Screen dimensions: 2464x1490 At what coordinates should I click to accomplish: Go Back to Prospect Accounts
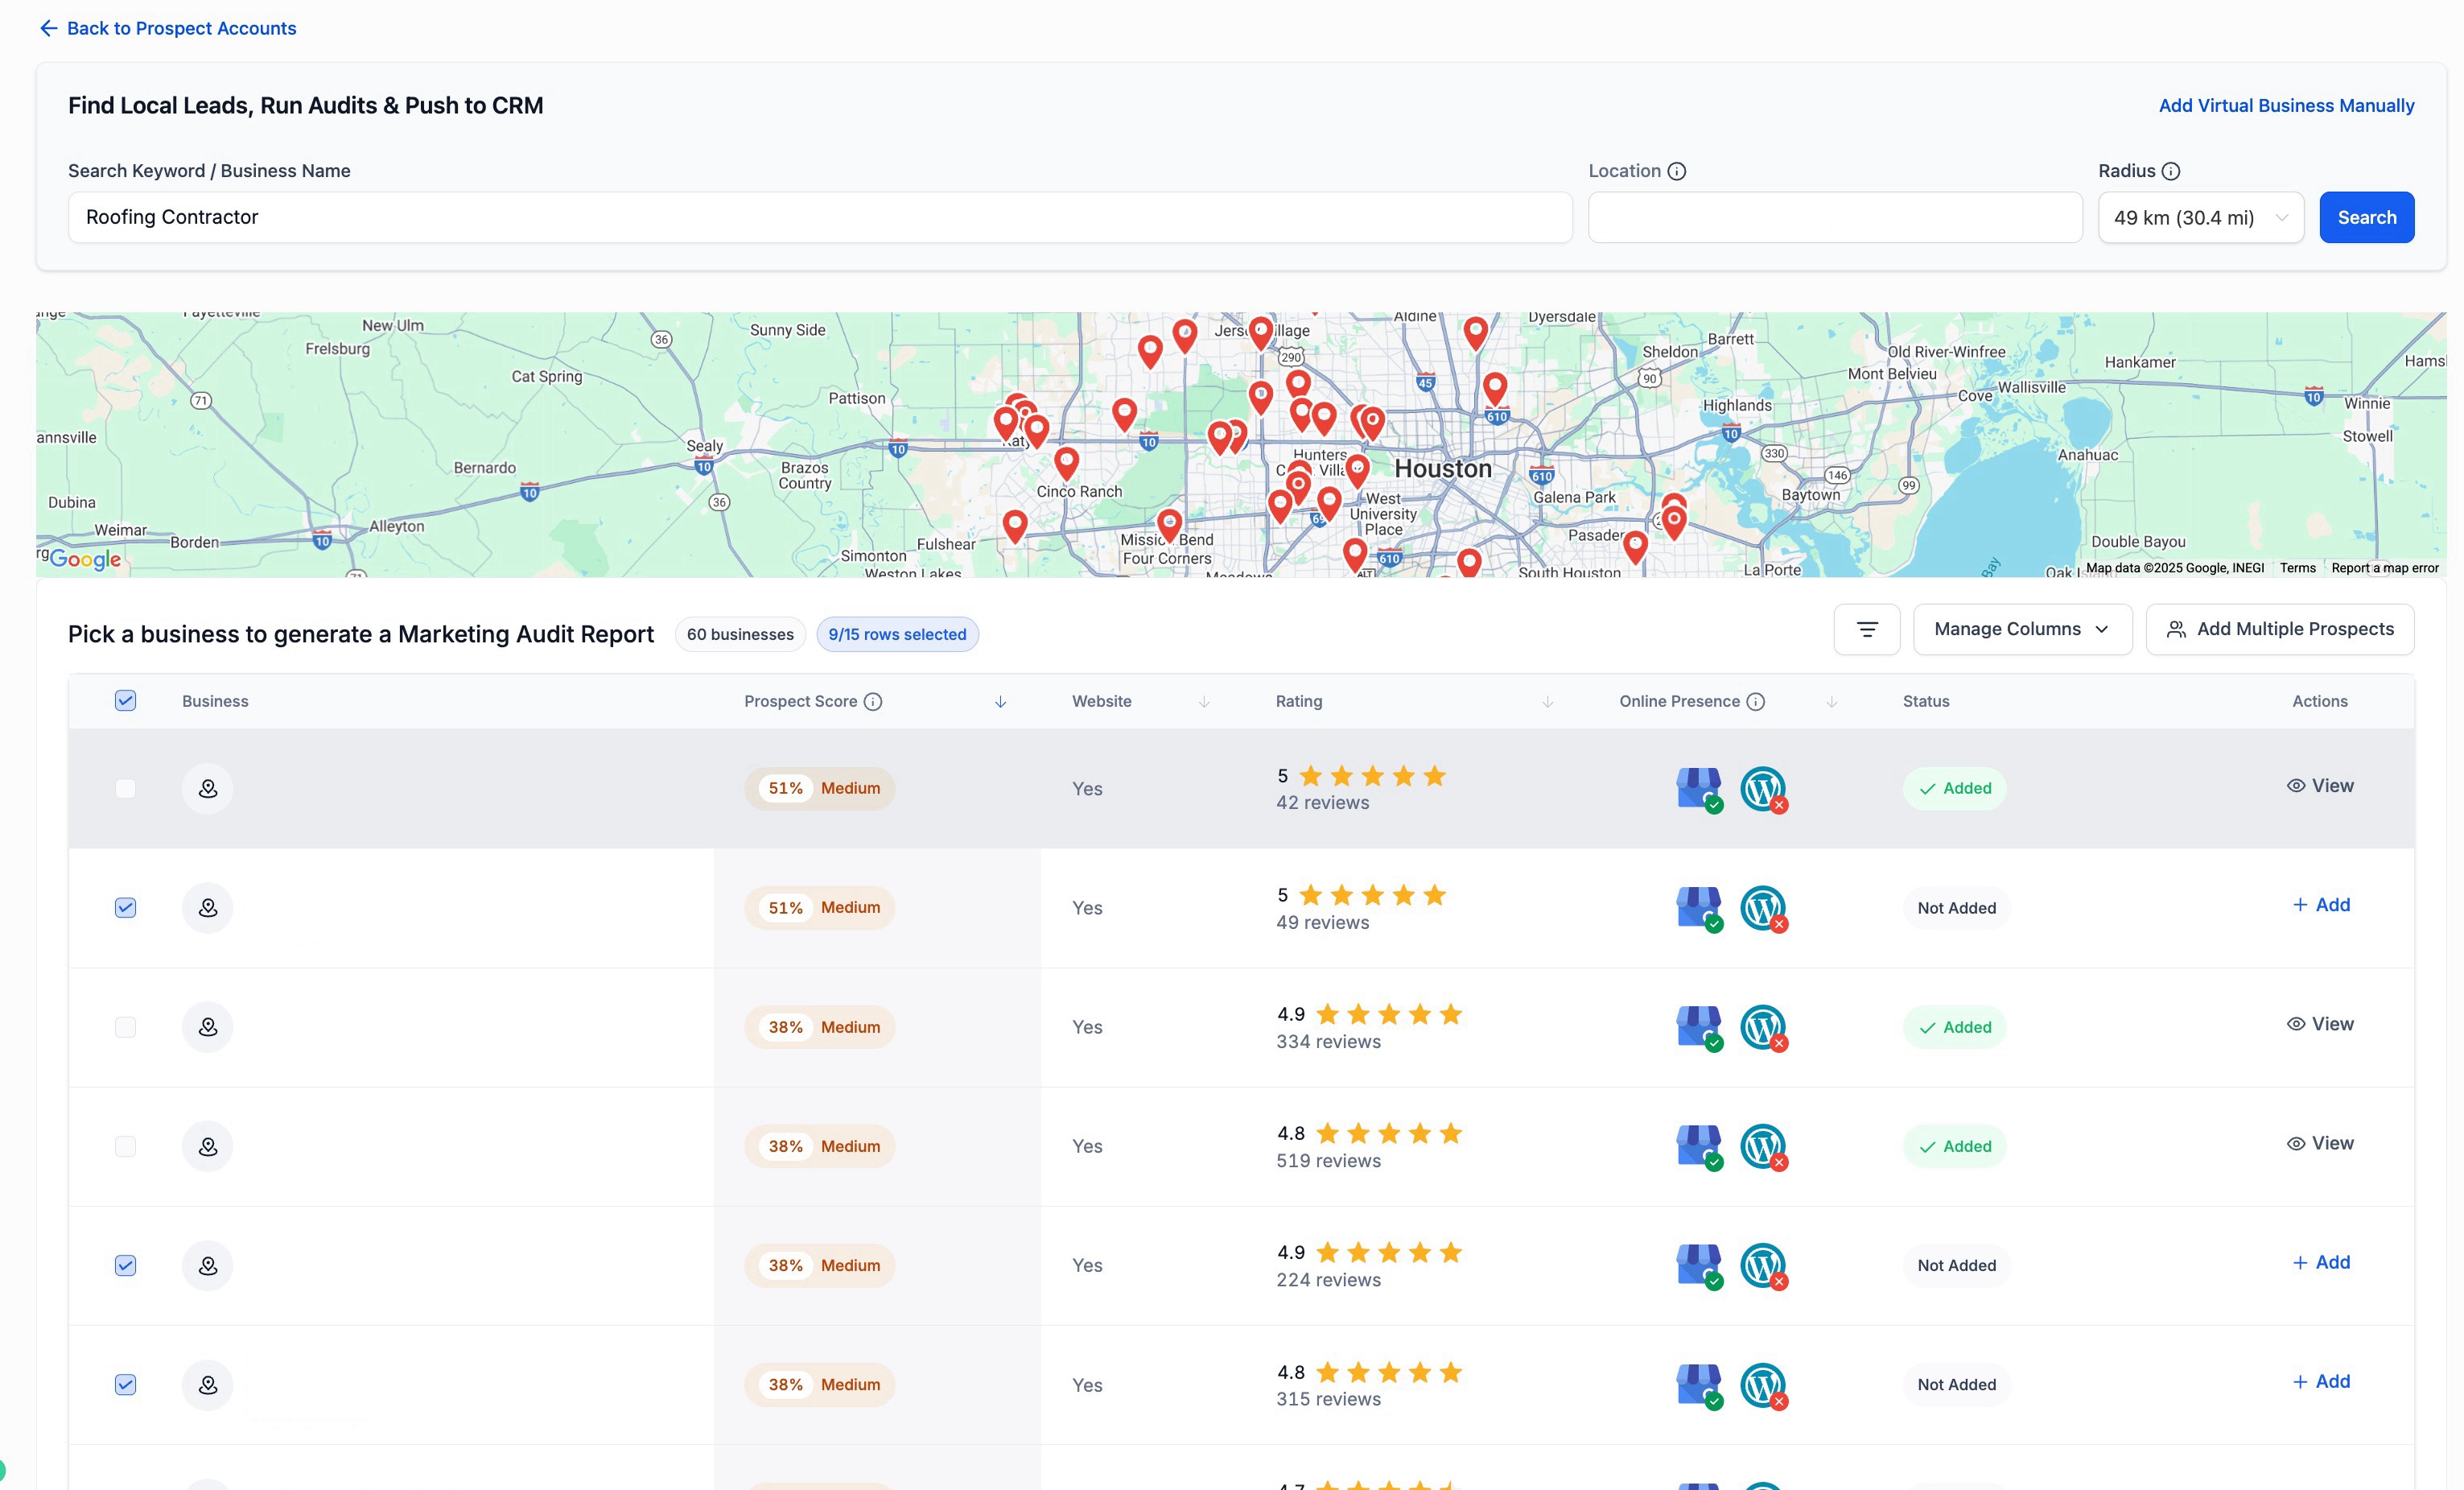(168, 28)
